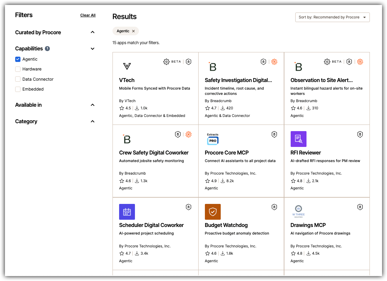The width and height of the screenshot is (387, 281).
Task: Click shield badge on Safety Investigation Digital card
Action: click(x=263, y=62)
